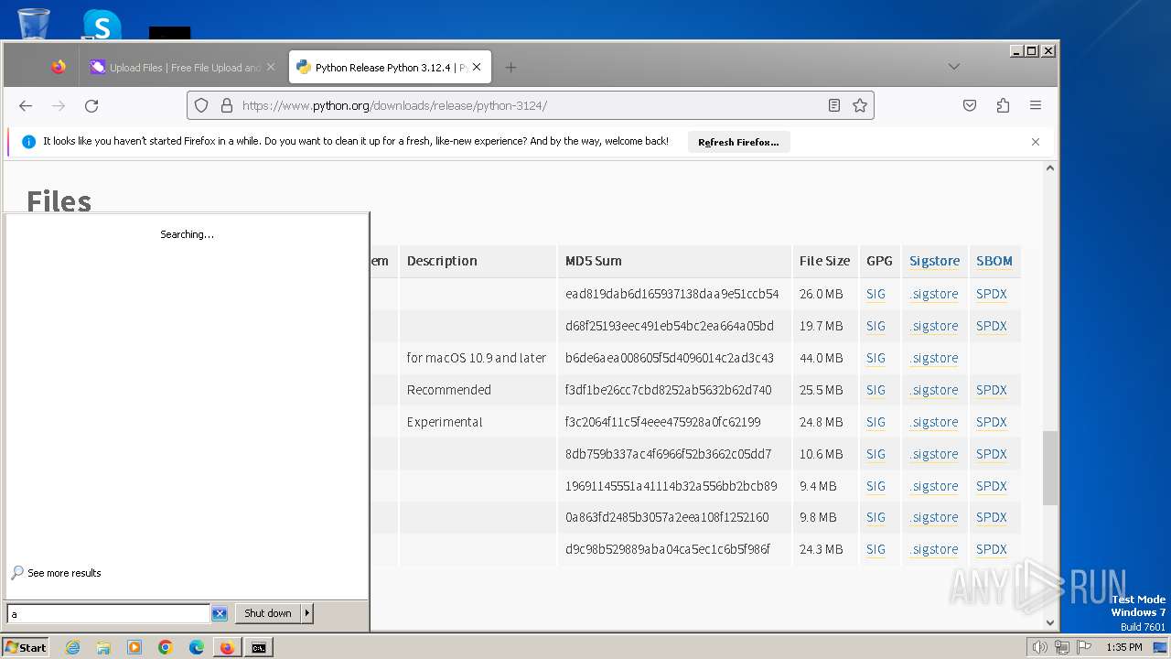Viewport: 1171px width, 659px height.
Task: Click the Sigstore column header link
Action: coord(934,261)
